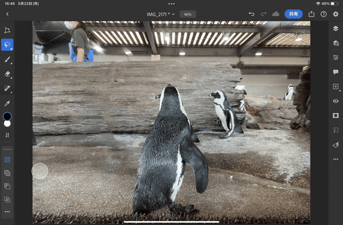The image size is (343, 225).
Task: Select the Spot Healing tool
Action: pyautogui.click(x=7, y=89)
